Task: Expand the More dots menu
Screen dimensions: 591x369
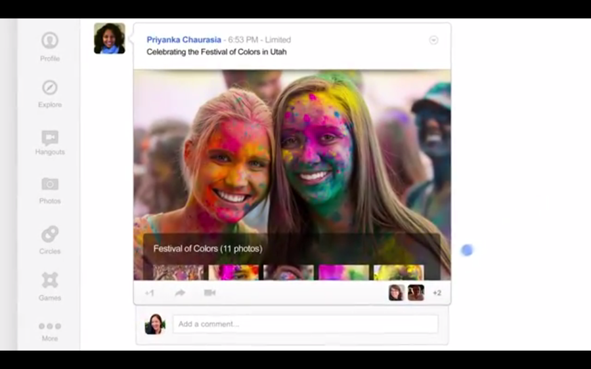Action: click(x=50, y=326)
